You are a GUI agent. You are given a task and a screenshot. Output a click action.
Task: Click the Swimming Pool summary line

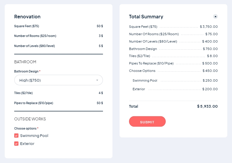[x=175, y=80]
